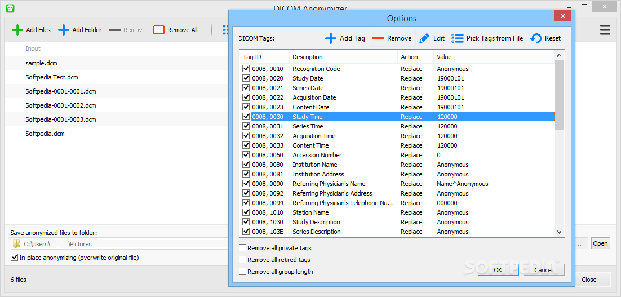The width and height of the screenshot is (621, 297).
Task: Open Pick Tags from File
Action: [487, 38]
